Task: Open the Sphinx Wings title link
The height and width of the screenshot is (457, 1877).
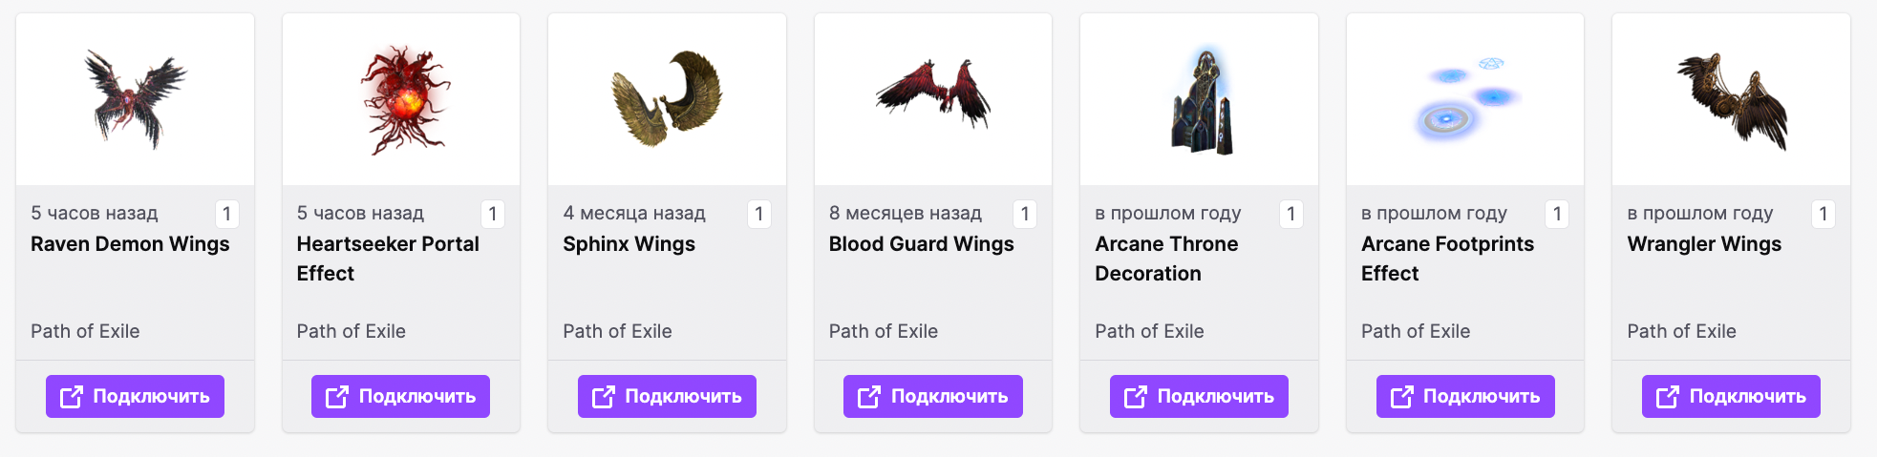Action: point(629,244)
